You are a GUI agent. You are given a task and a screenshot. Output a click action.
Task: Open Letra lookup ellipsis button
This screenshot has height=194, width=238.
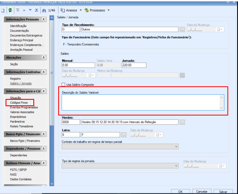click(x=124, y=135)
